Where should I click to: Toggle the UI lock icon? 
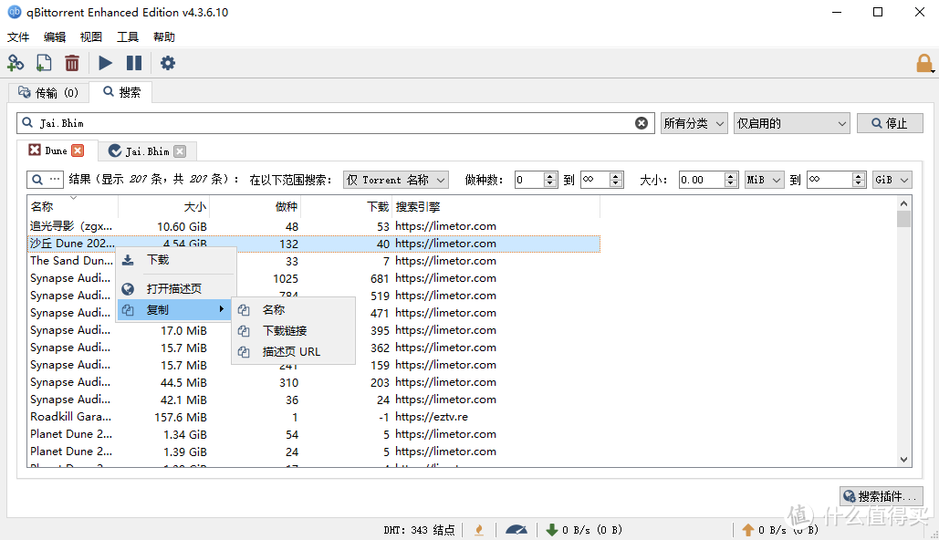923,63
